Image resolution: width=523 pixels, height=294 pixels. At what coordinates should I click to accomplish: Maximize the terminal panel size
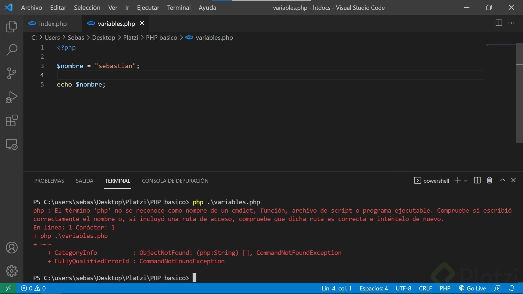click(503, 180)
